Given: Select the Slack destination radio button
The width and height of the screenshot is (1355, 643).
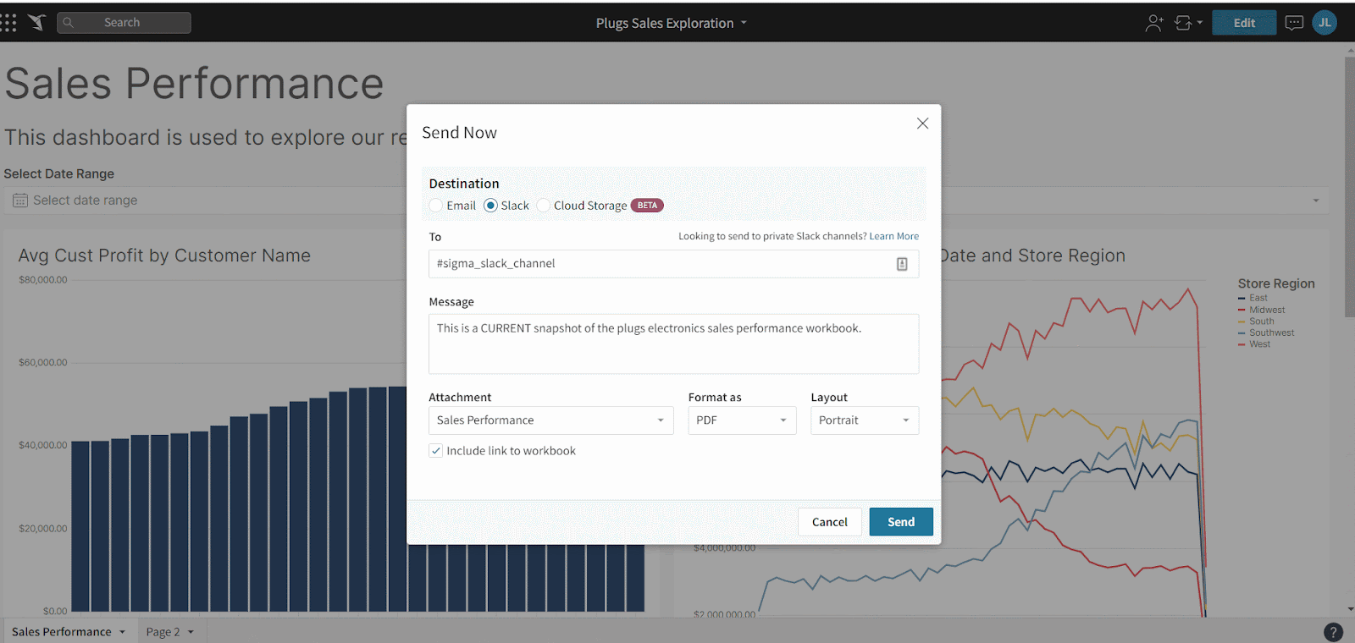Looking at the screenshot, I should pos(490,206).
